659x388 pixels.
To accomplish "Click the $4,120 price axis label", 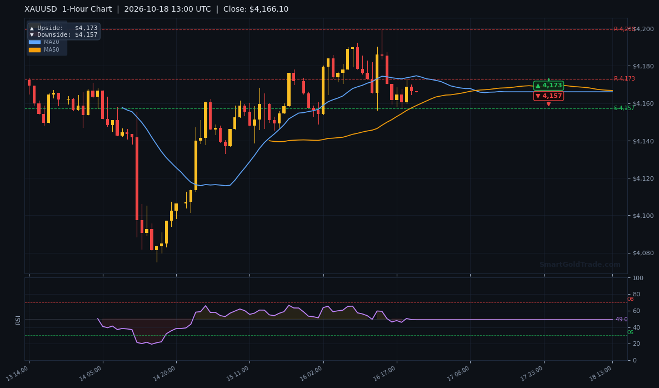I will (x=643, y=178).
